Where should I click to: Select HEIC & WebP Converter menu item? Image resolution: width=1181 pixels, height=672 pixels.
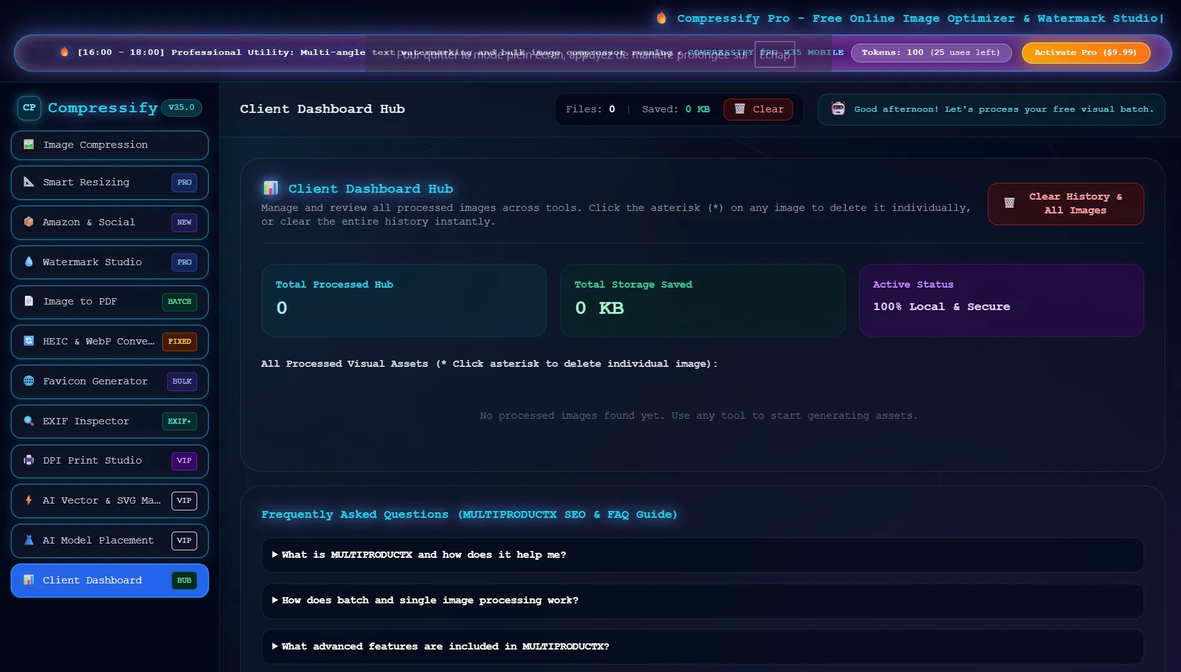[x=110, y=341]
